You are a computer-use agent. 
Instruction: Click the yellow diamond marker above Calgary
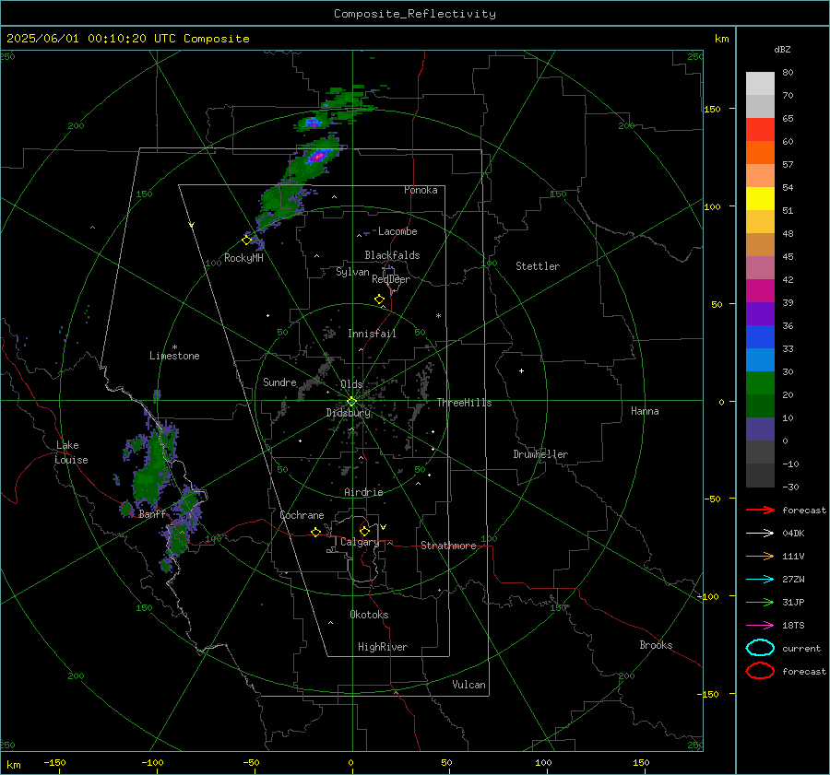click(364, 531)
